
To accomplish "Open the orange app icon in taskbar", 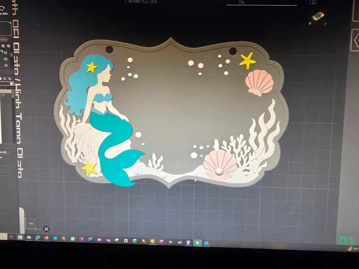I will click(152, 242).
